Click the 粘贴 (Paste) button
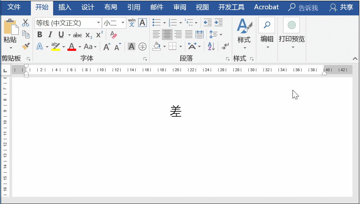 click(x=10, y=34)
